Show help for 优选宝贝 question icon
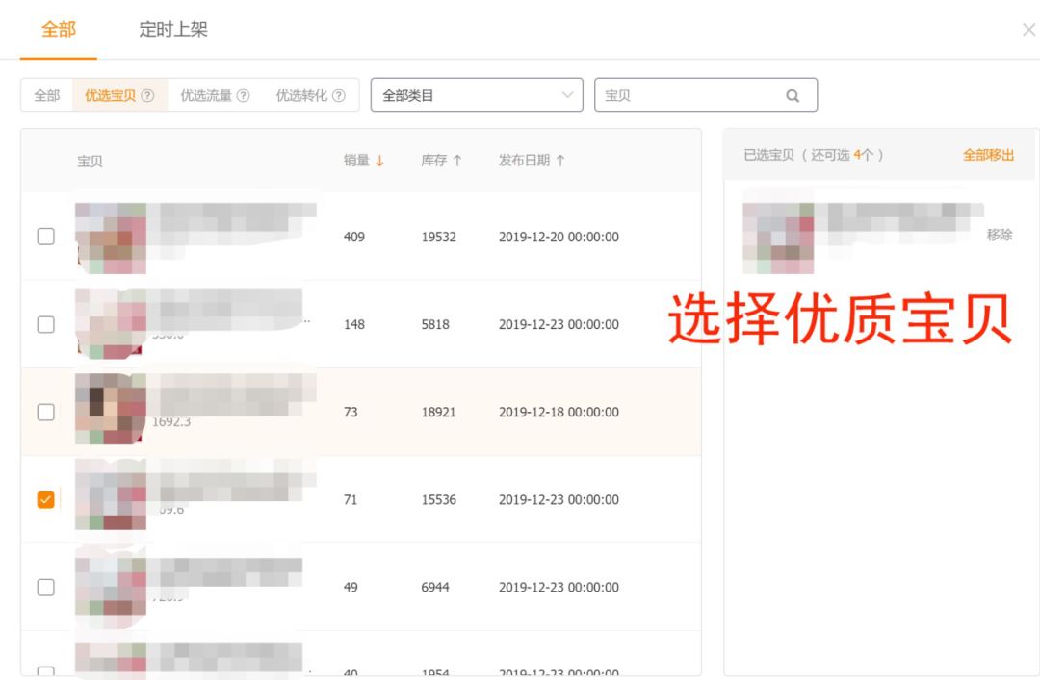Viewport: 1040px width, 680px height. 148,95
